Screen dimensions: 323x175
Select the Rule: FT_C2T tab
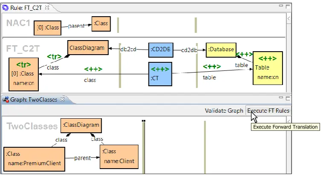point(26,8)
